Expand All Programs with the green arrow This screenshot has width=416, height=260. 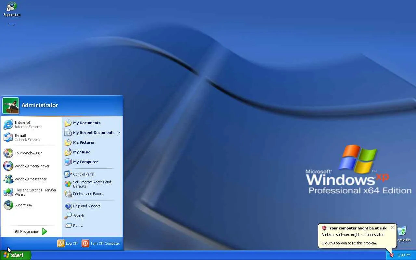[x=45, y=231]
